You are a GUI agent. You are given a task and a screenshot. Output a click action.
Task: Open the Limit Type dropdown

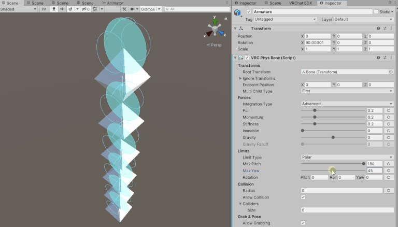(x=347, y=157)
